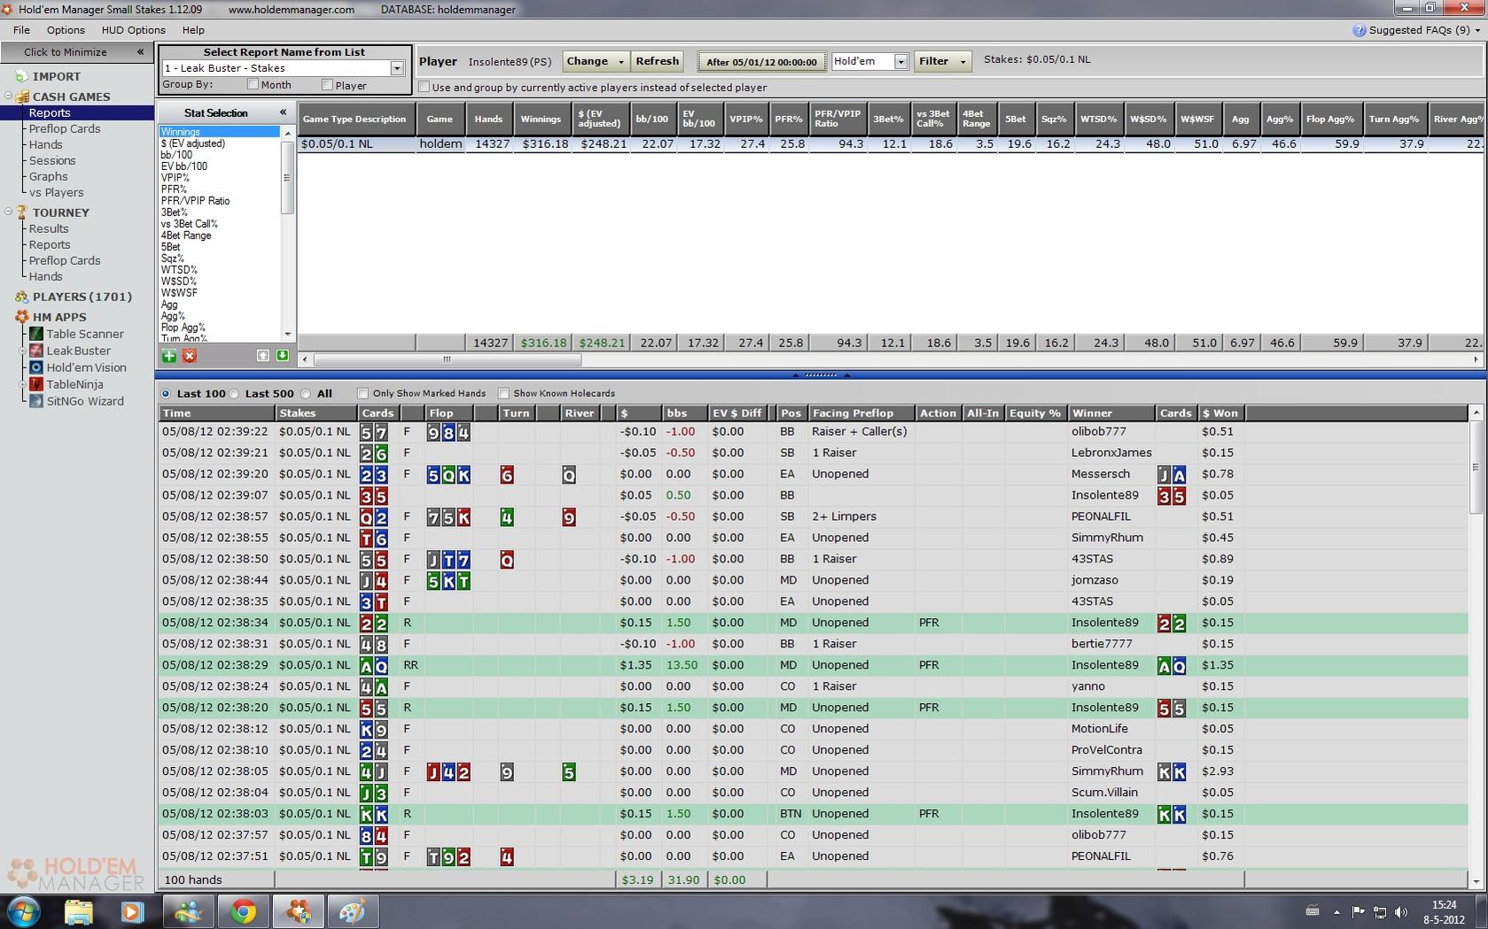Open Paint from taskbar
This screenshot has width=1488, height=929.
pyautogui.click(x=353, y=911)
